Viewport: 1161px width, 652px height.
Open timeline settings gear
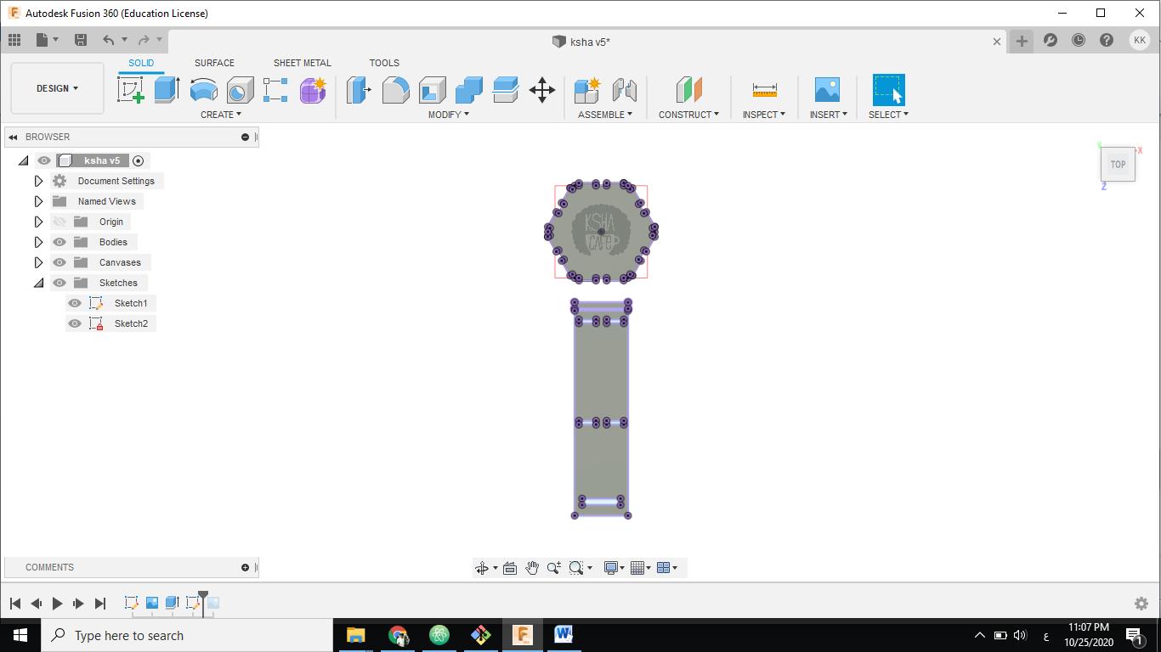click(1141, 604)
